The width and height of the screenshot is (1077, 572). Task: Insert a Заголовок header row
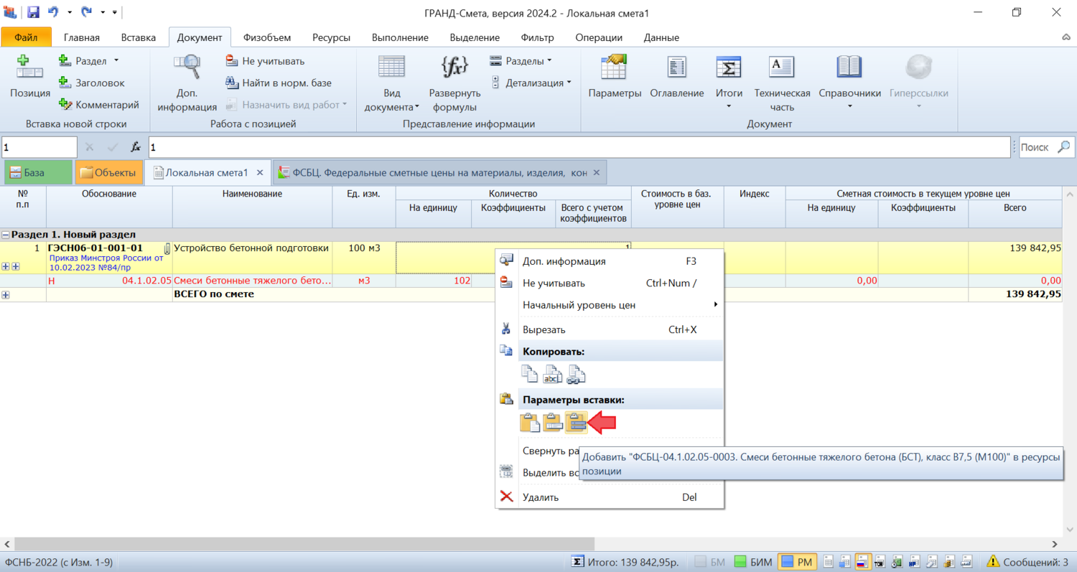tap(91, 83)
